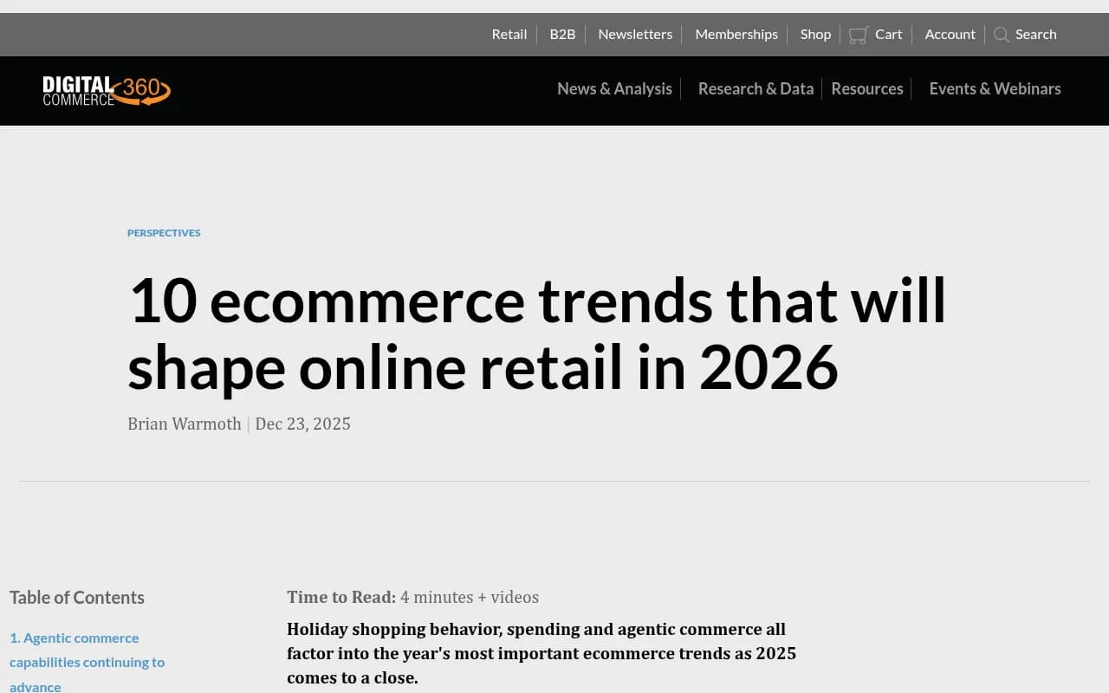The width and height of the screenshot is (1109, 693).
Task: Click the Table of Contents heading
Action: [x=76, y=597]
